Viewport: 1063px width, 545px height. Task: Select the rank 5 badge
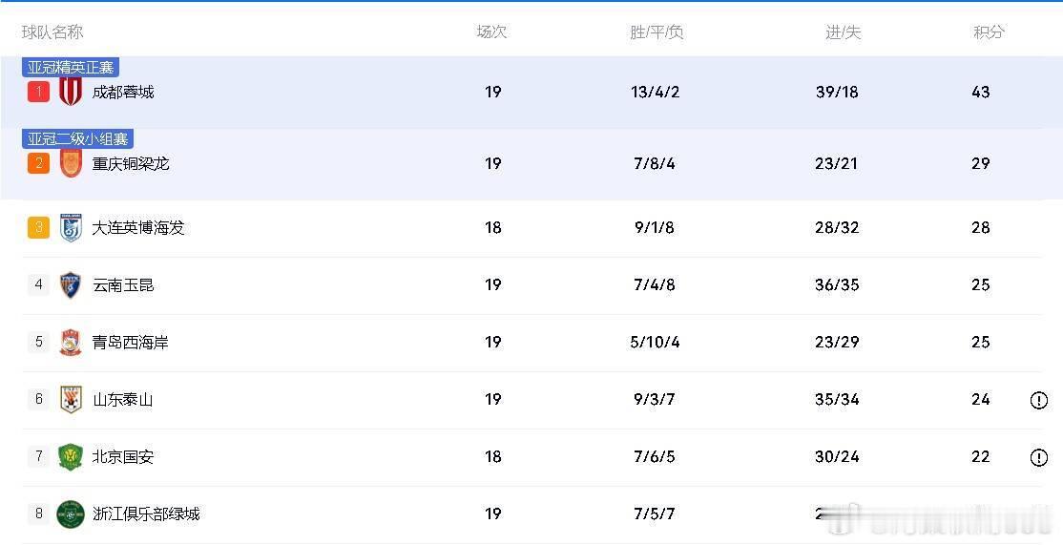click(x=38, y=342)
